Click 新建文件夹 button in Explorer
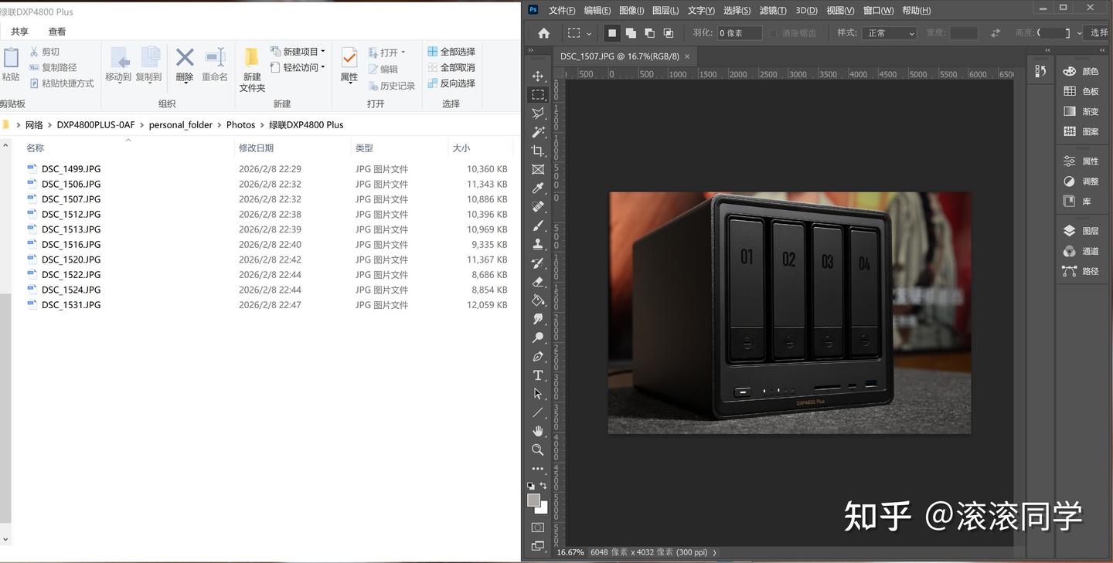The height and width of the screenshot is (563, 1113). click(252, 70)
